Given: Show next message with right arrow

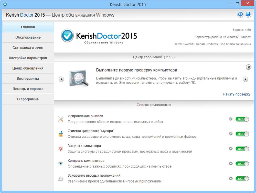Looking at the screenshot, I should pyautogui.click(x=245, y=79).
